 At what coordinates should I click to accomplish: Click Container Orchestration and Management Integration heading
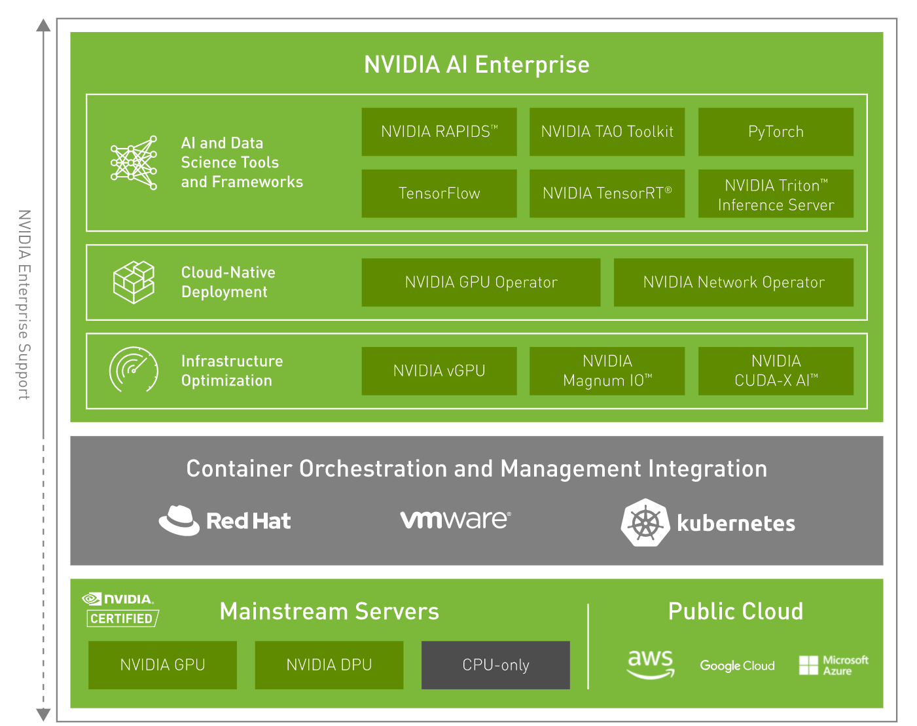(476, 469)
